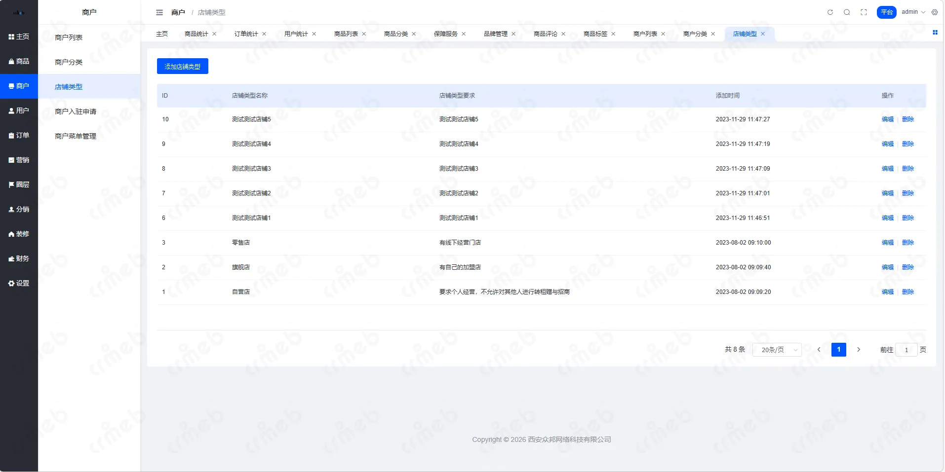945x472 pixels.
Task: Go to the previous page arrow
Action: (819, 350)
